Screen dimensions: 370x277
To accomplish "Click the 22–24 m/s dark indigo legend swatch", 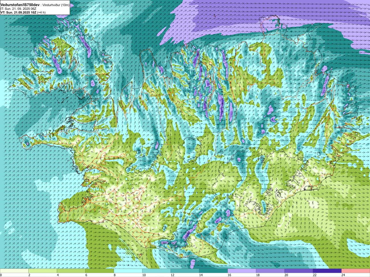I will tap(327, 271).
